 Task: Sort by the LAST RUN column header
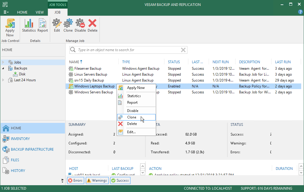tap(283, 62)
